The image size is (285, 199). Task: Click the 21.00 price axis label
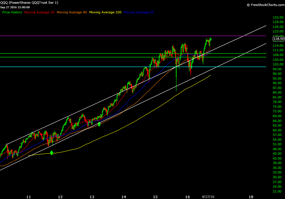coord(278,191)
